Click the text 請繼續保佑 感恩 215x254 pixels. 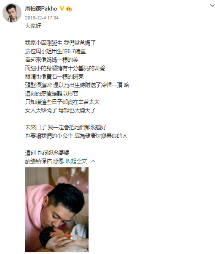[x=44, y=161]
